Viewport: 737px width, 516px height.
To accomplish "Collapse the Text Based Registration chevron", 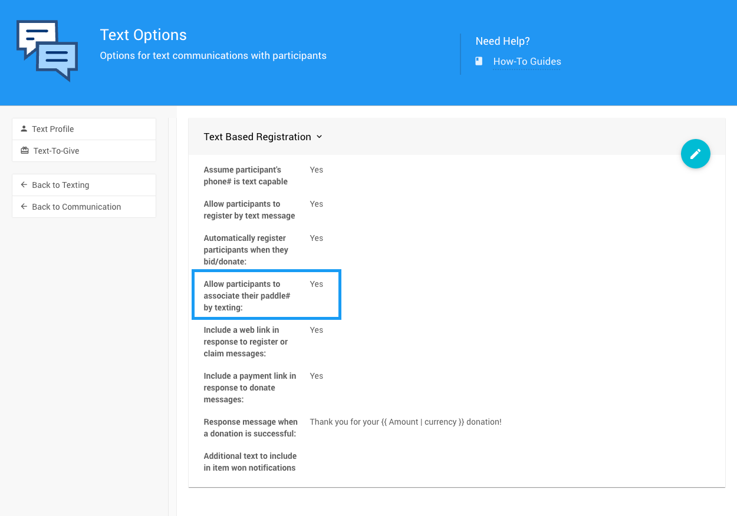I will coord(320,137).
